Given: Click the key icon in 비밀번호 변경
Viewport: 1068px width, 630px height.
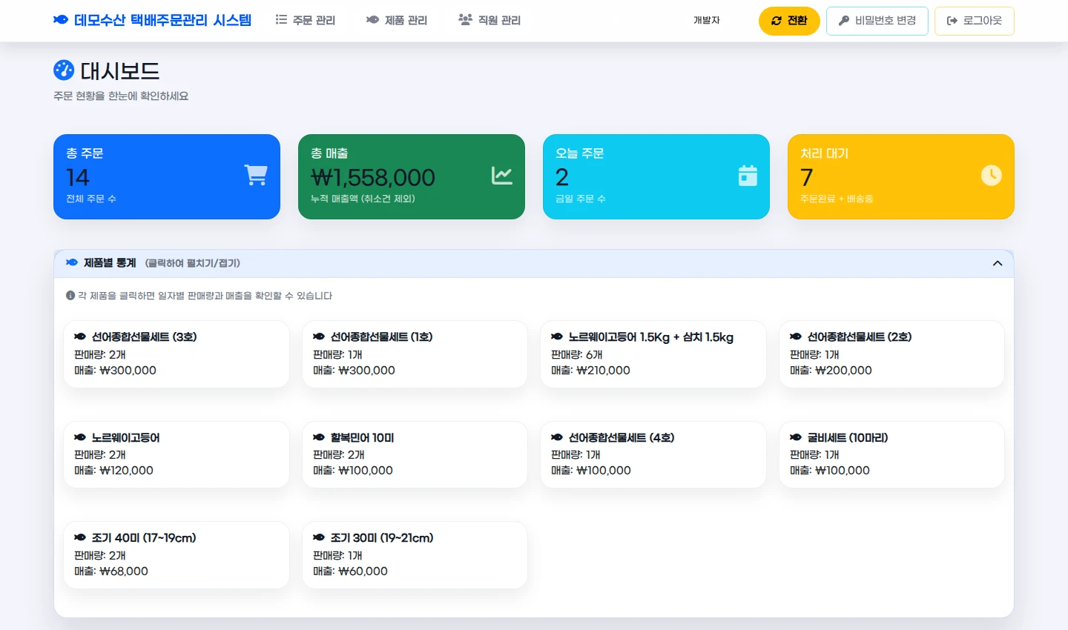Looking at the screenshot, I should tap(844, 21).
